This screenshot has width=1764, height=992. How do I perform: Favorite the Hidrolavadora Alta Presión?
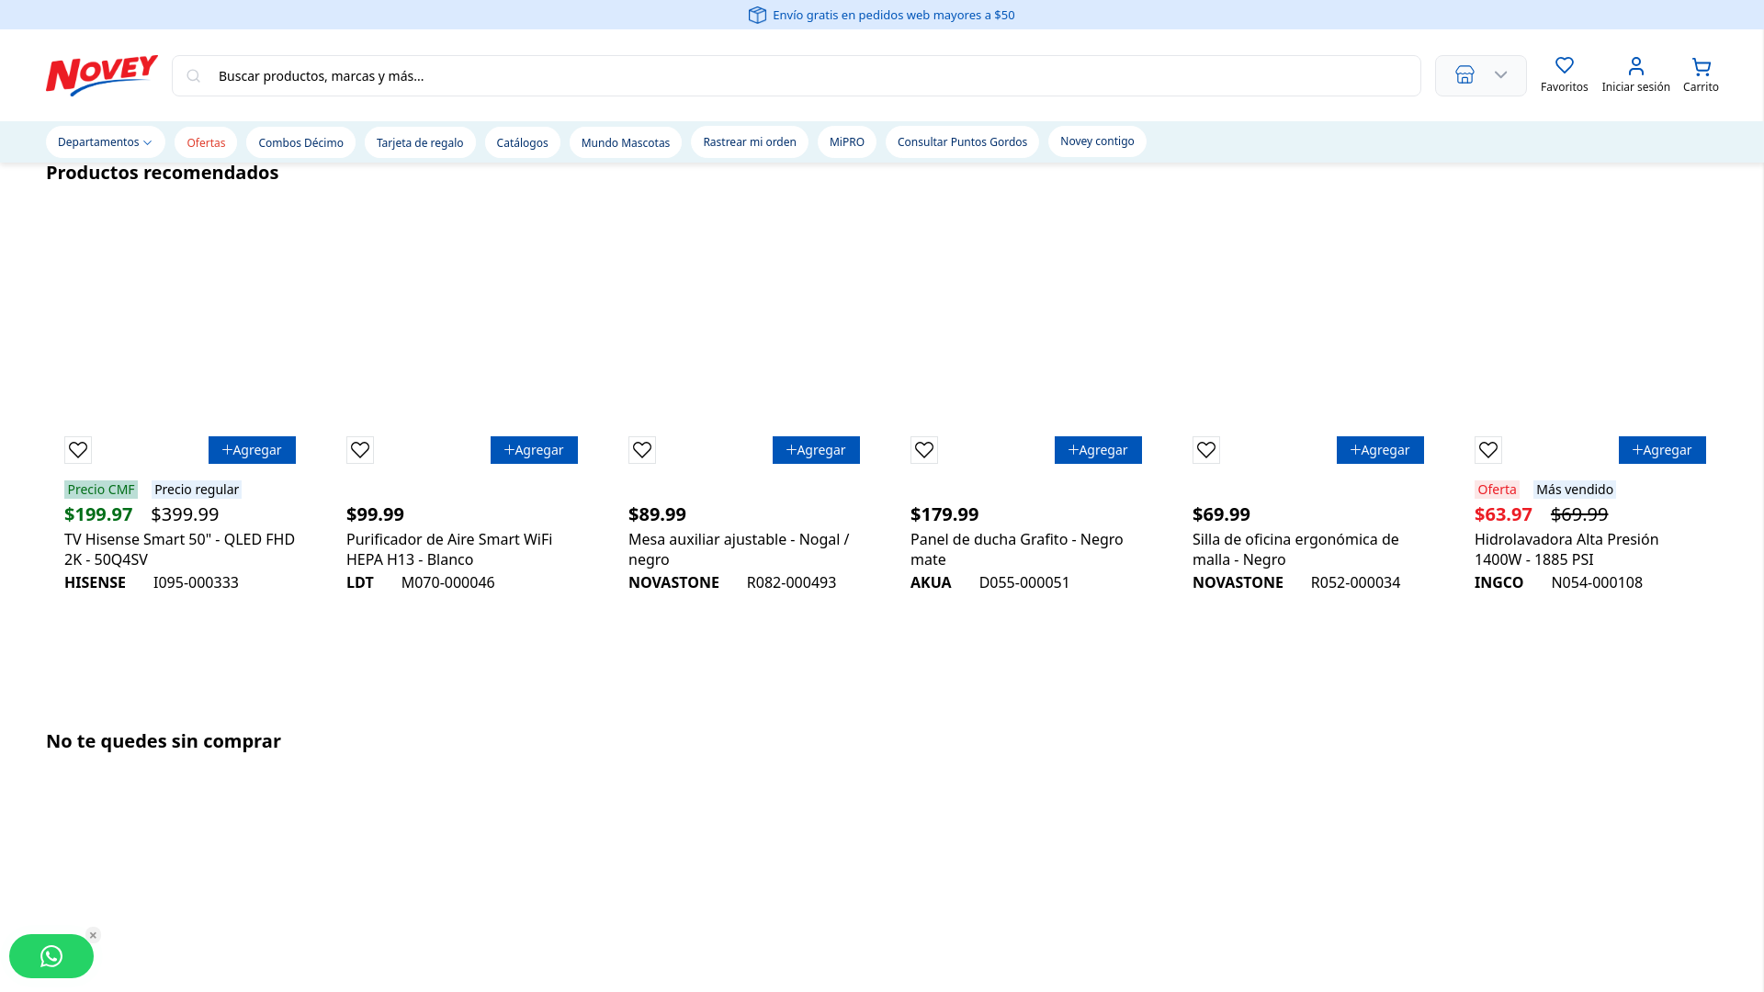[x=1488, y=450]
